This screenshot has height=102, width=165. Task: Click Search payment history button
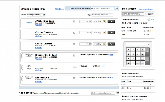click(x=150, y=14)
